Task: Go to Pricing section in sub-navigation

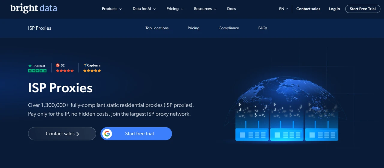Action: point(193,28)
